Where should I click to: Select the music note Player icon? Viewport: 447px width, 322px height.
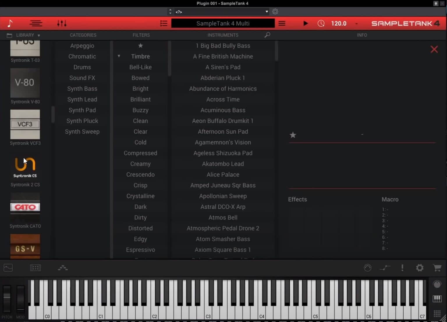click(x=10, y=23)
